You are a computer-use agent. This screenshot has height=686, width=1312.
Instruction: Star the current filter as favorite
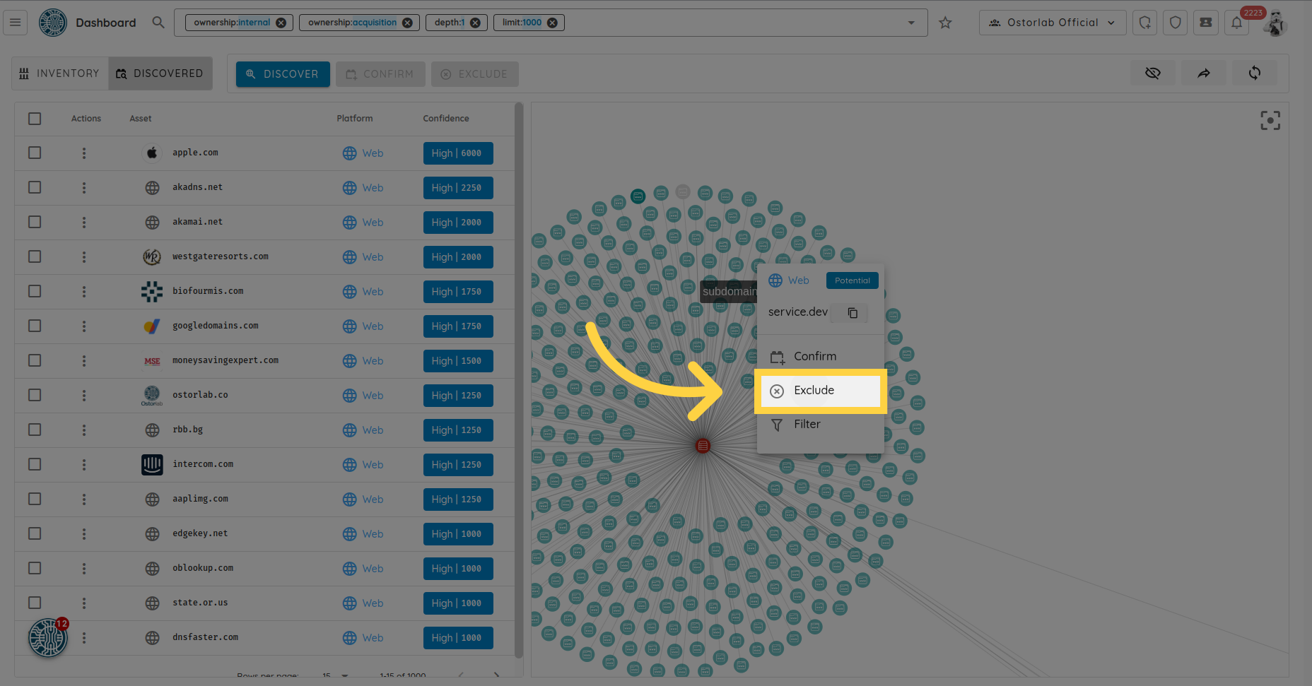pyautogui.click(x=945, y=23)
